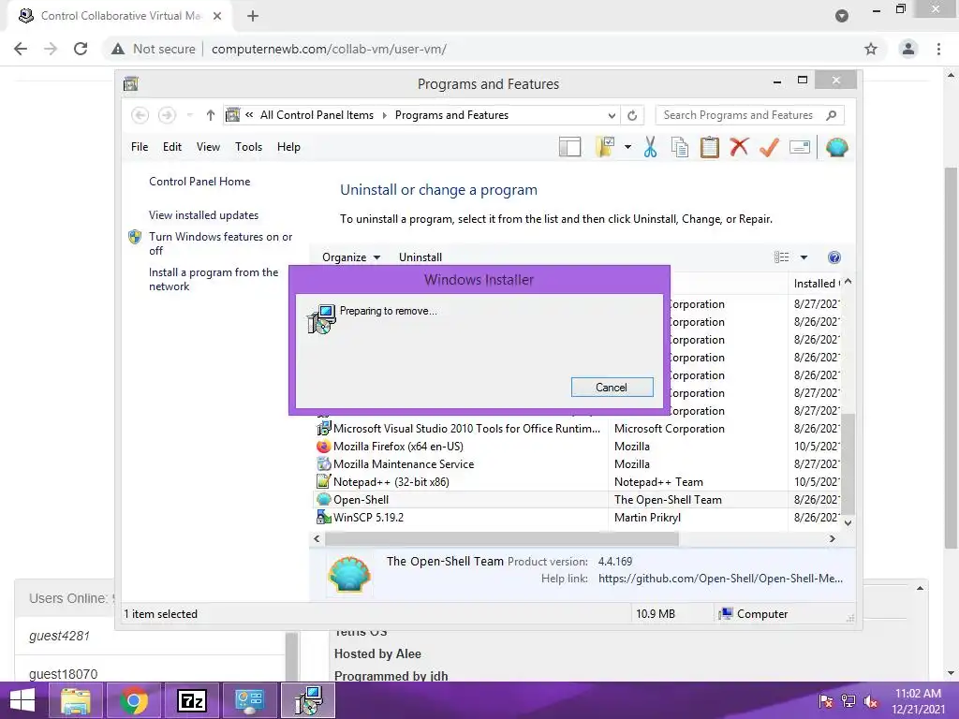The height and width of the screenshot is (719, 959).
Task: Click the Open-Shell GitHub help link
Action: (x=720, y=579)
